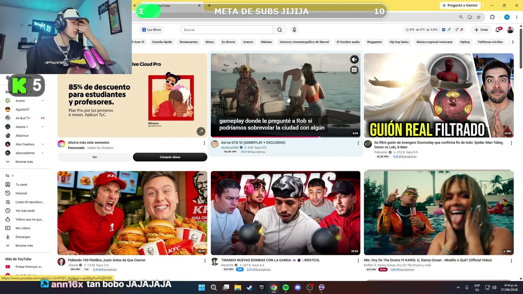Viewport: 523px width, 294px height.
Task: Expand Mostrar más under subscriptions list
Action: click(25, 162)
